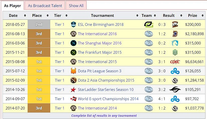Click Team Liquid logo in Shanghai Major row
This screenshot has width=207, height=119.
[175, 43]
